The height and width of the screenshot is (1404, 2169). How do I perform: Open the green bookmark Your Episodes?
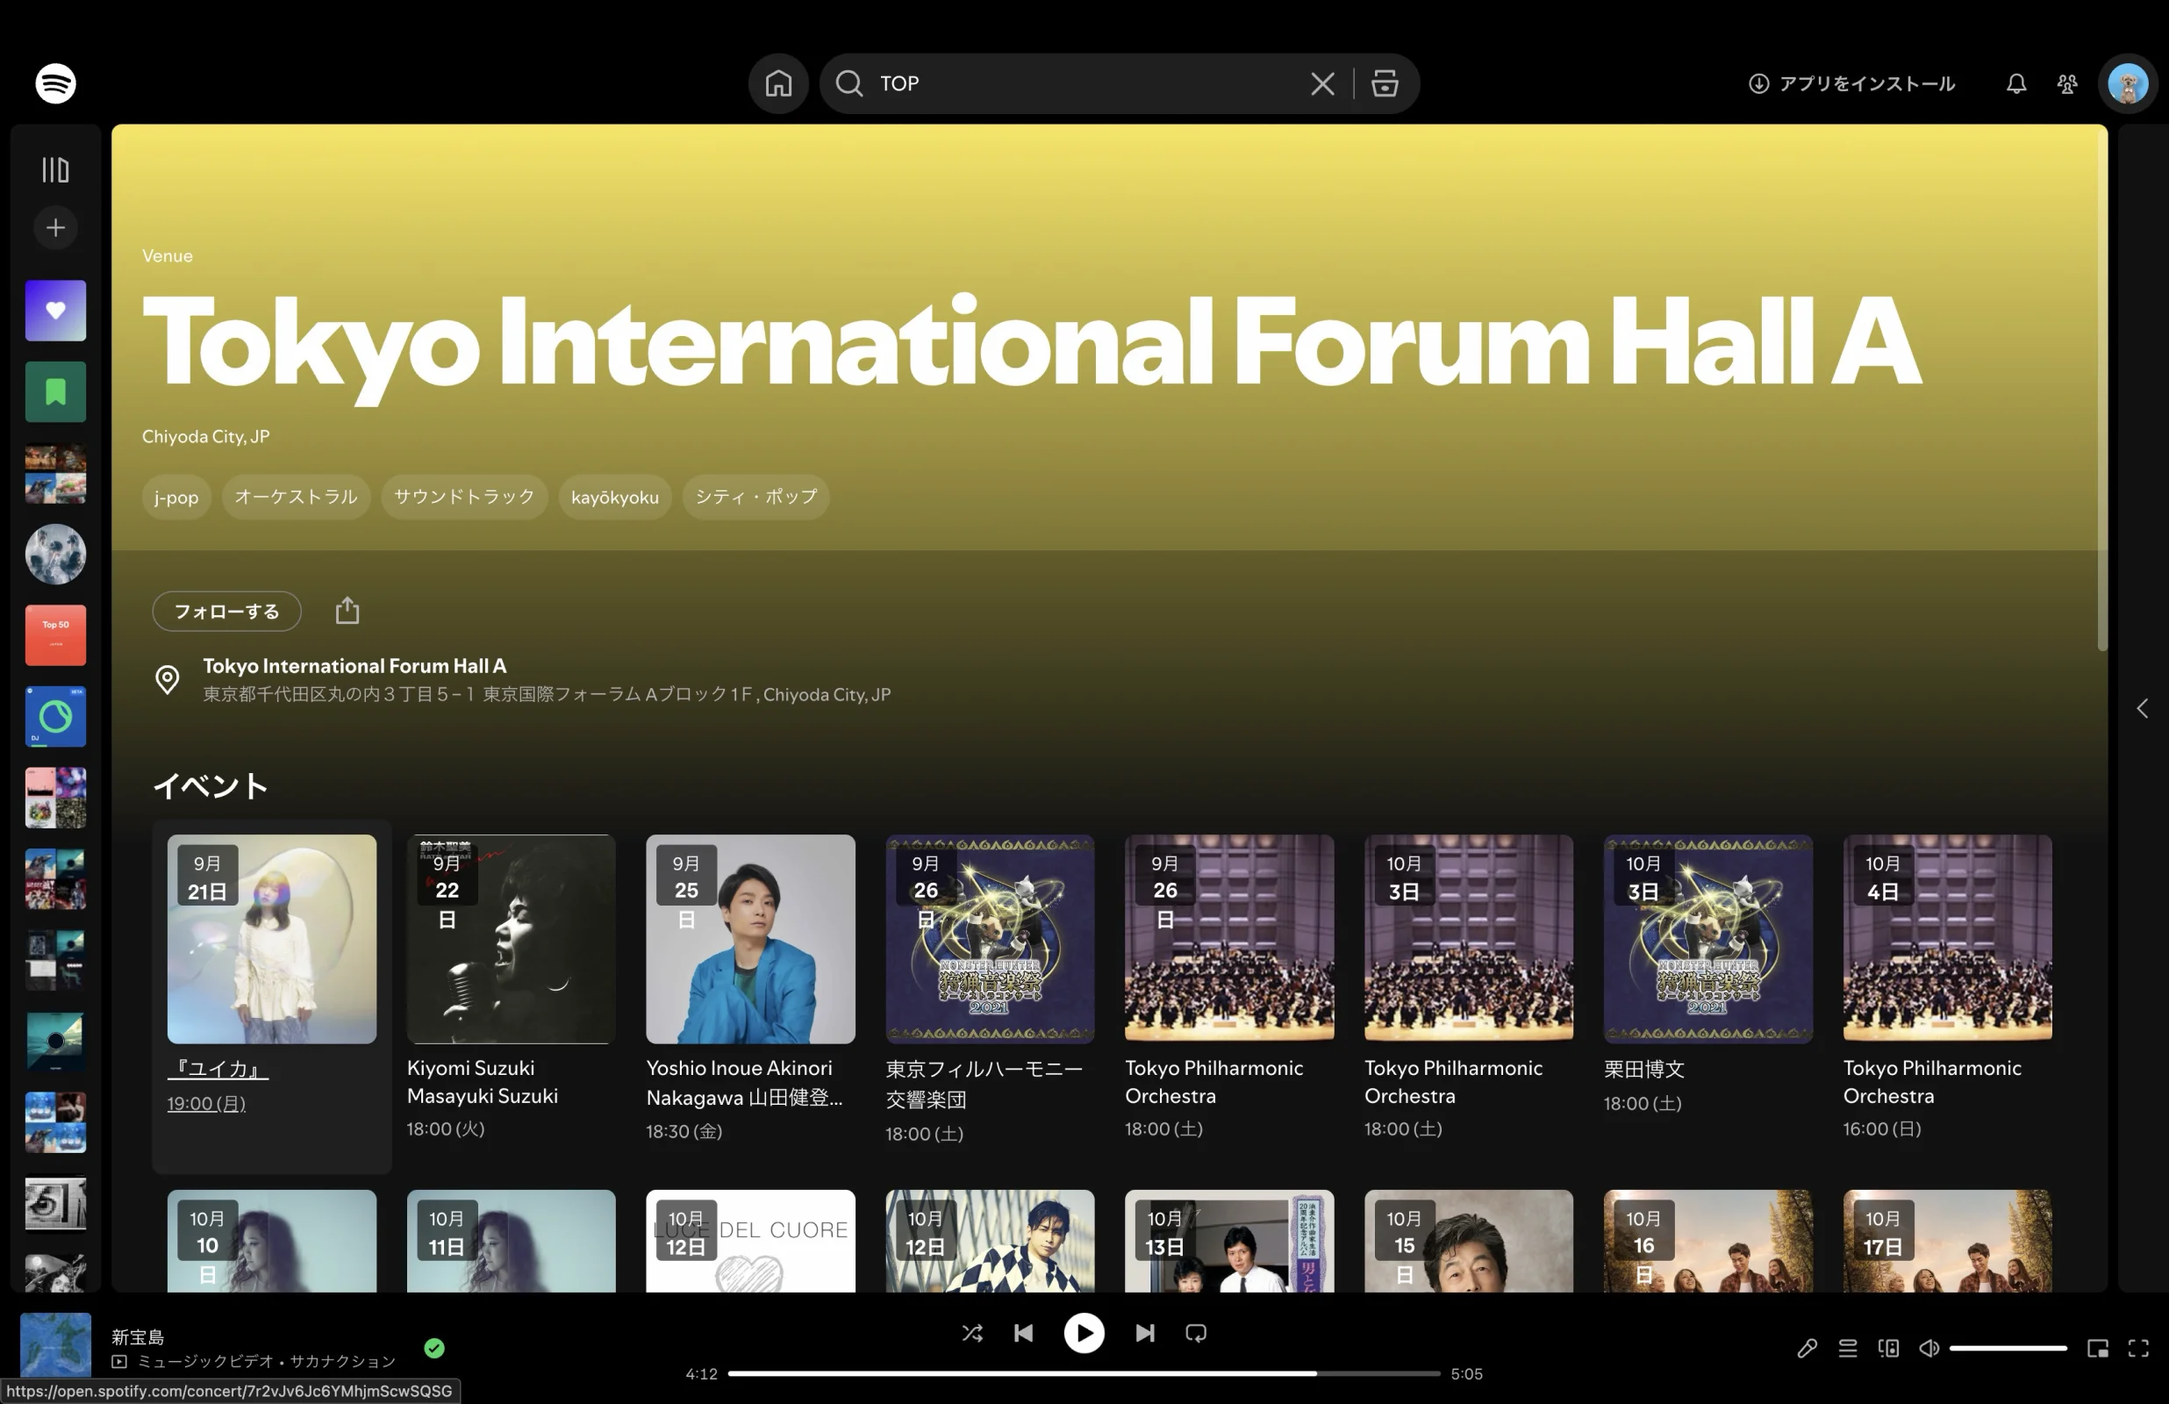[x=55, y=392]
